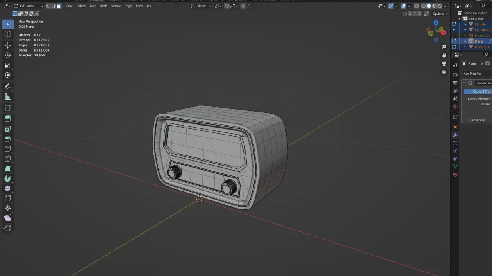Select the Poly Build tool

pos(7,169)
